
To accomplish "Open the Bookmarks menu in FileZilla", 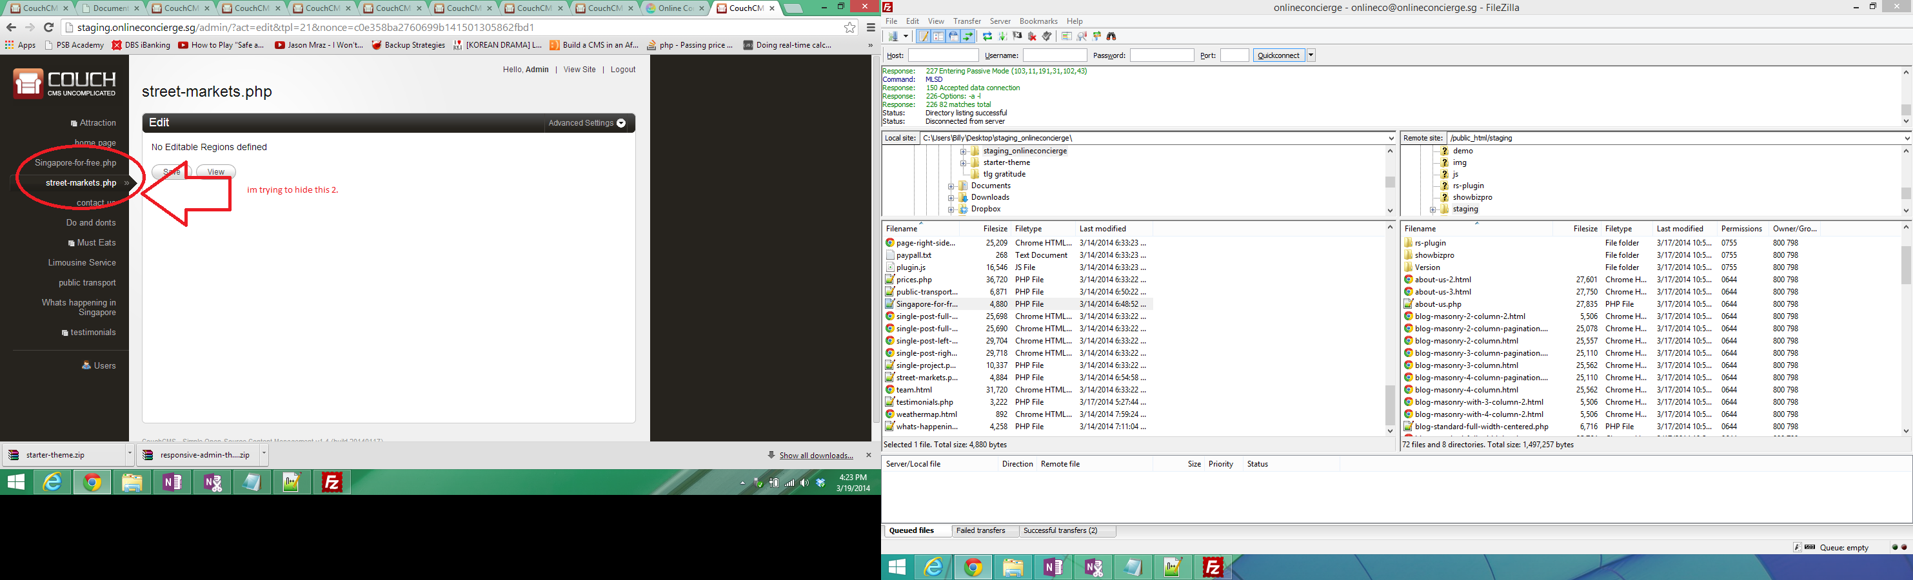I will coord(1038,21).
